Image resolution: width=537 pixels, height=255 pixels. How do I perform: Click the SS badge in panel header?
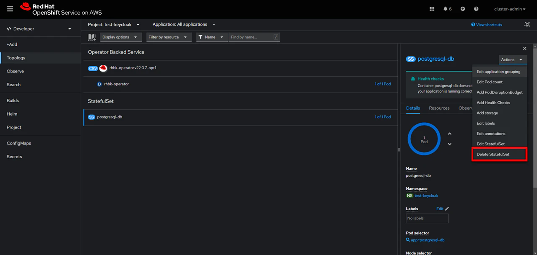point(411,59)
